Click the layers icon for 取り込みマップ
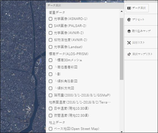 pos(129,31)
